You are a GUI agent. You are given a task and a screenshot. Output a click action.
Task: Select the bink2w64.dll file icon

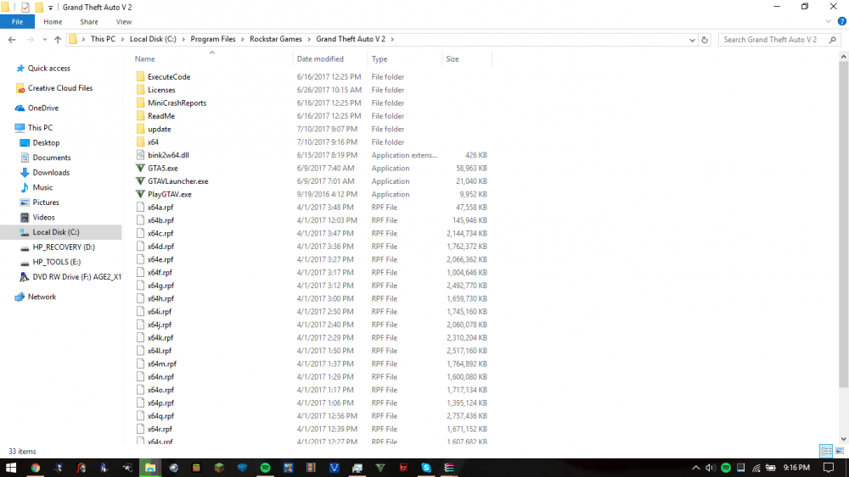point(140,155)
